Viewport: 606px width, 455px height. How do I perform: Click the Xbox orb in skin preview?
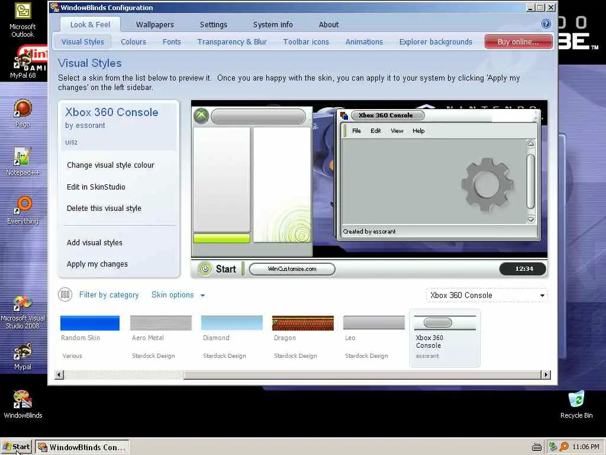click(x=201, y=116)
